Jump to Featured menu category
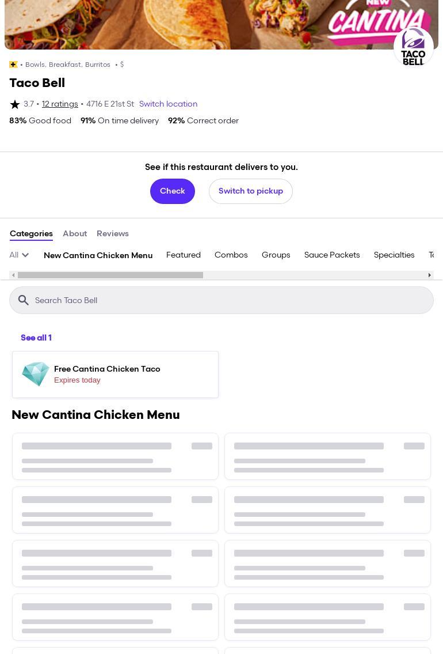Image resolution: width=443 pixels, height=654 pixels. point(184,255)
